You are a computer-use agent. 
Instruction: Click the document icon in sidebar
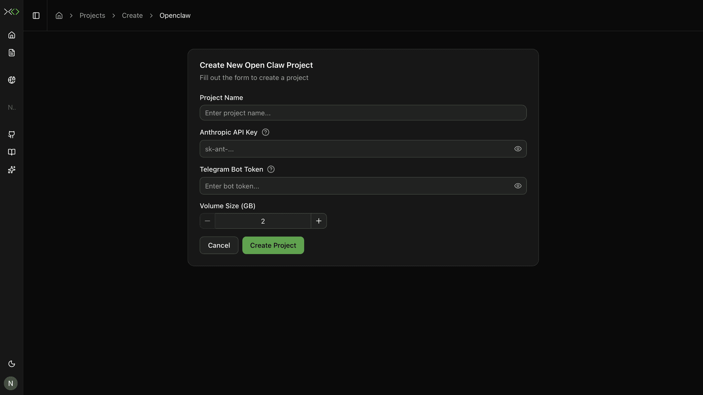click(11, 52)
